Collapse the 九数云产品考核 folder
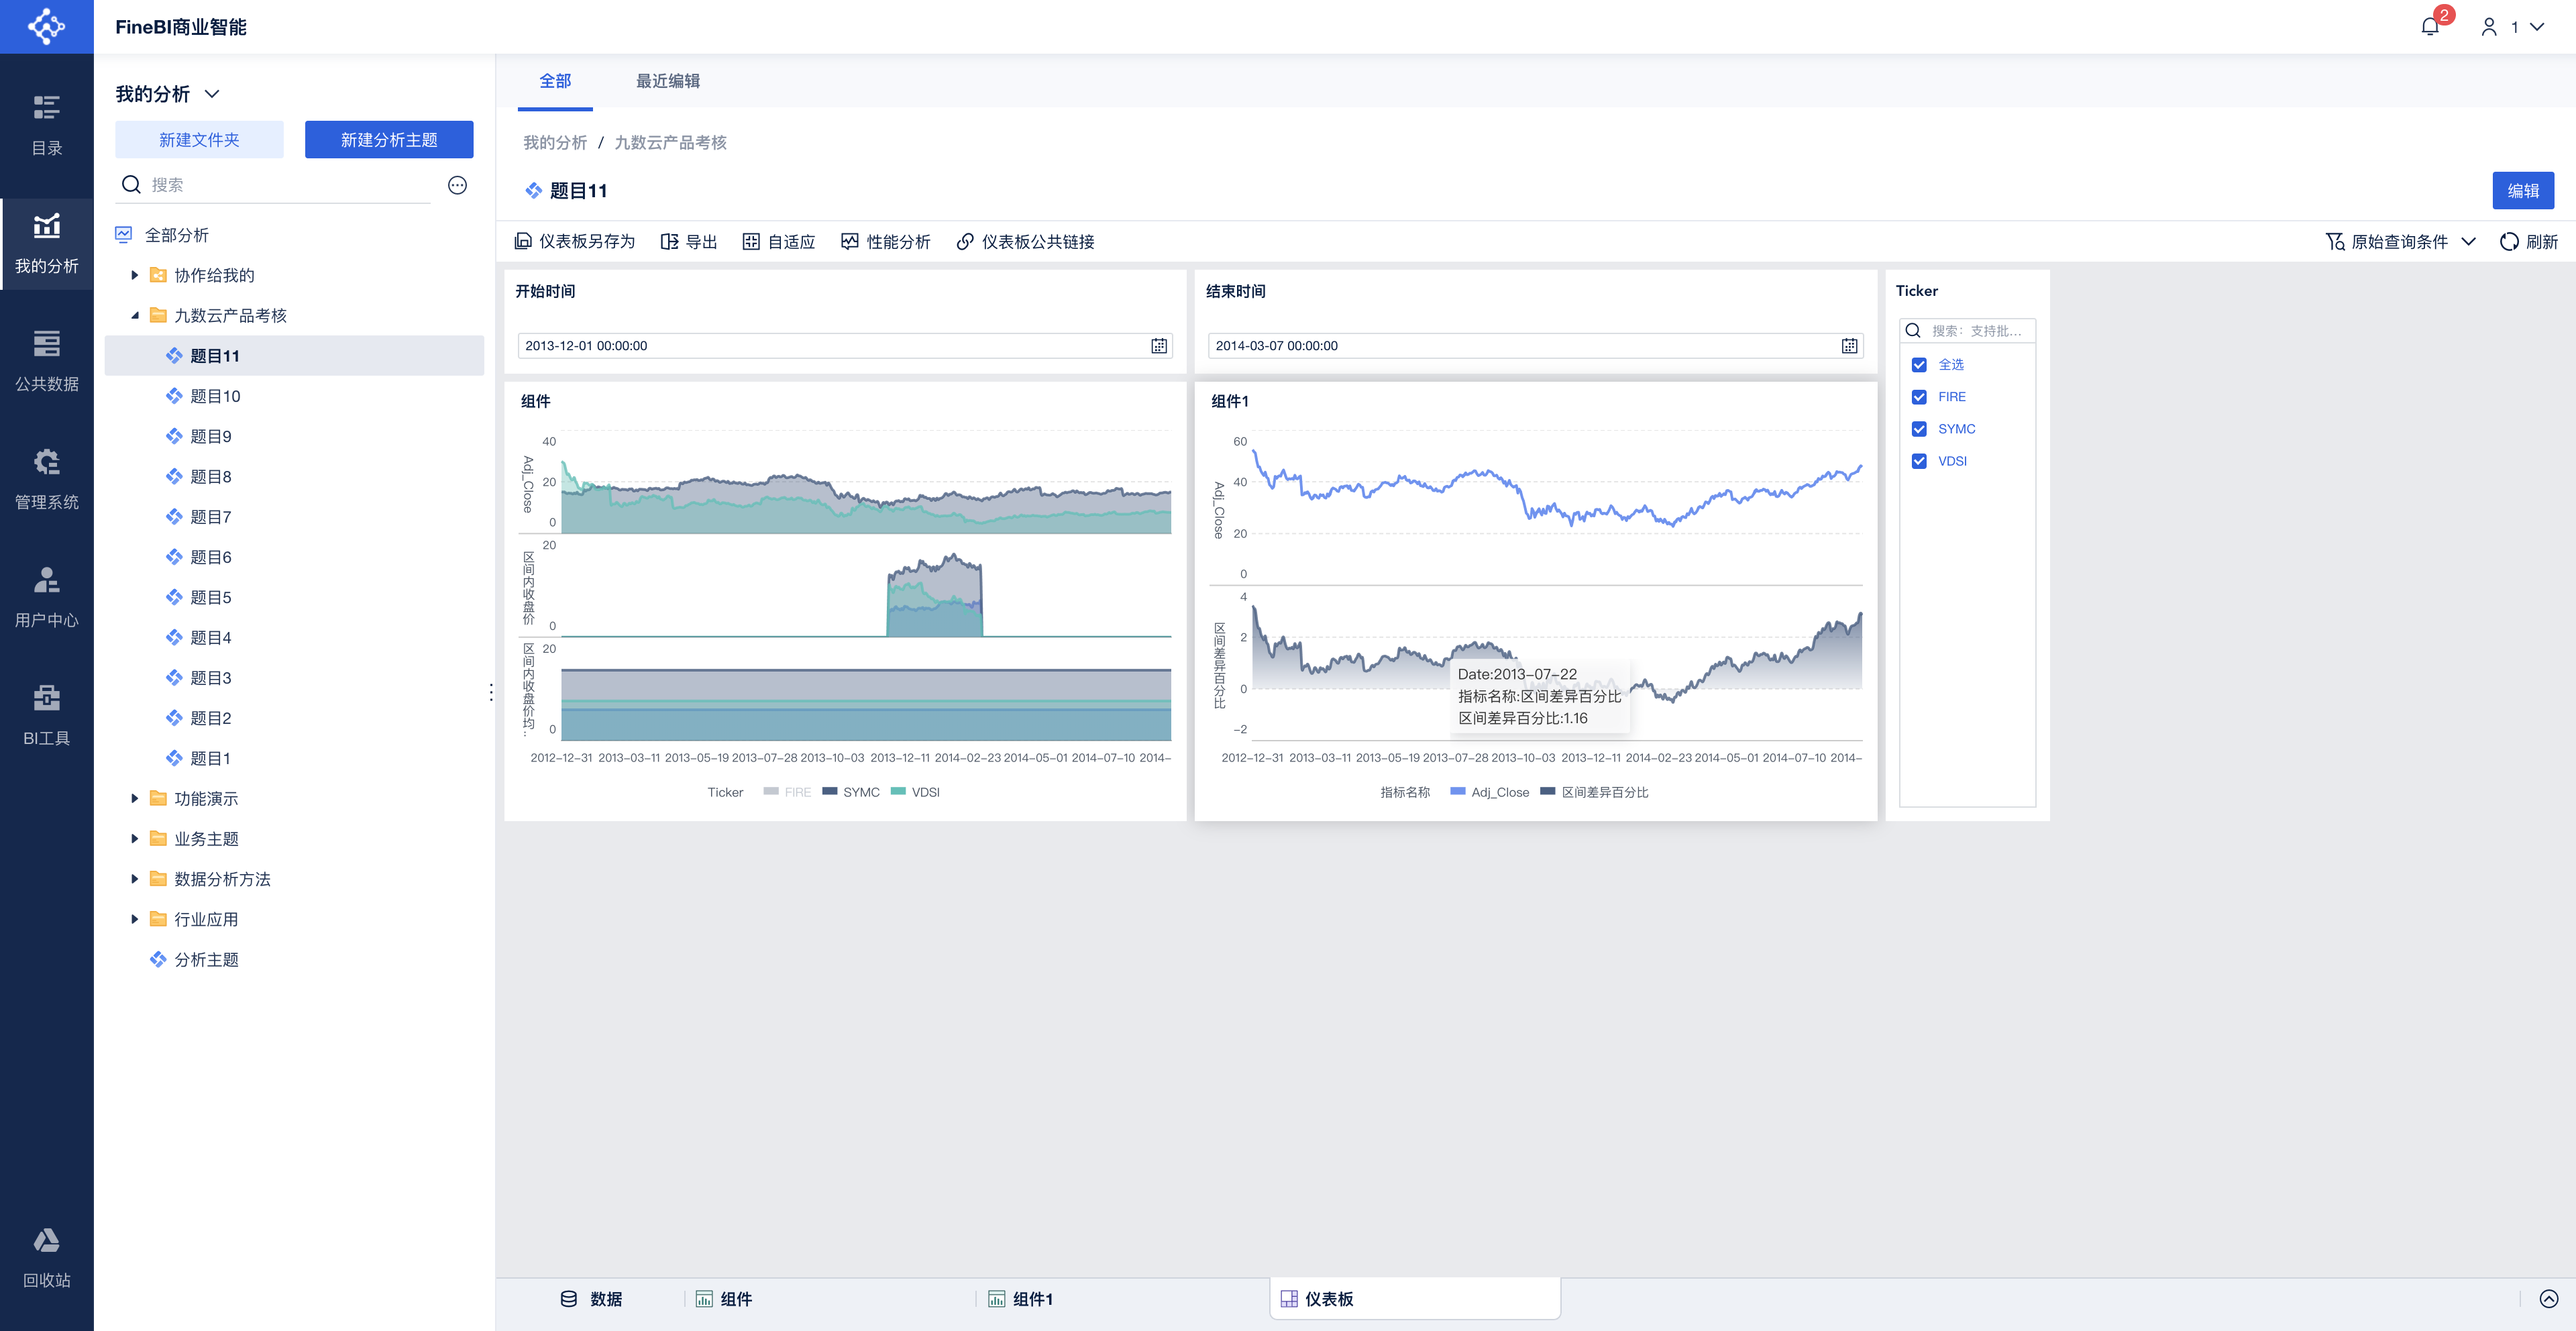 click(x=135, y=315)
